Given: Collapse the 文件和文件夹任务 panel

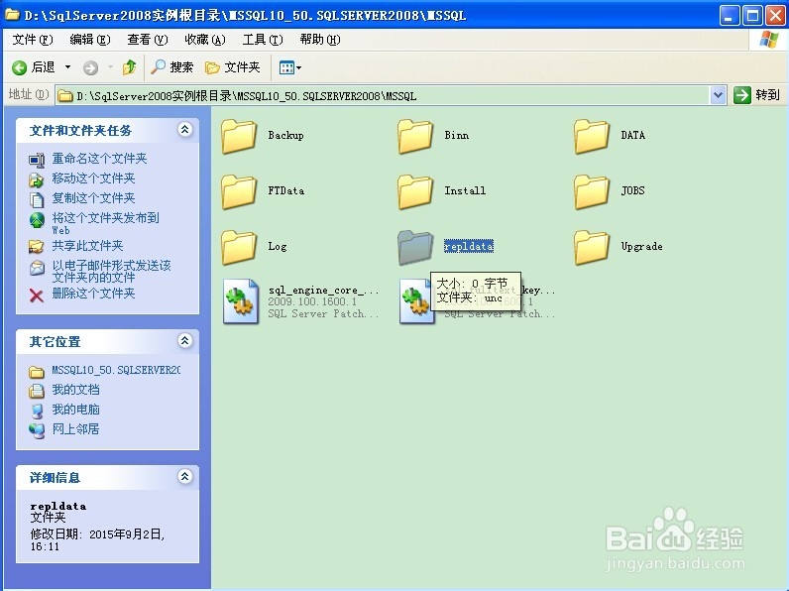Looking at the screenshot, I should (184, 129).
